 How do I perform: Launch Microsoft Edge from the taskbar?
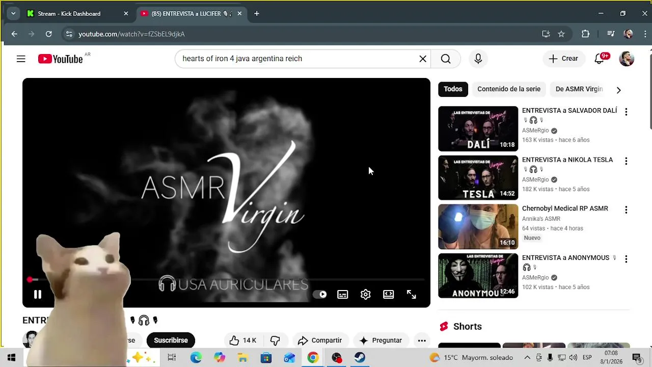196,358
